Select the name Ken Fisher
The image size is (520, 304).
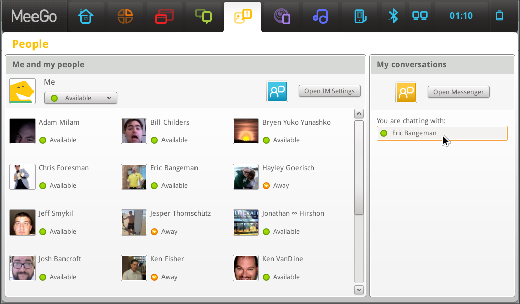click(x=167, y=259)
